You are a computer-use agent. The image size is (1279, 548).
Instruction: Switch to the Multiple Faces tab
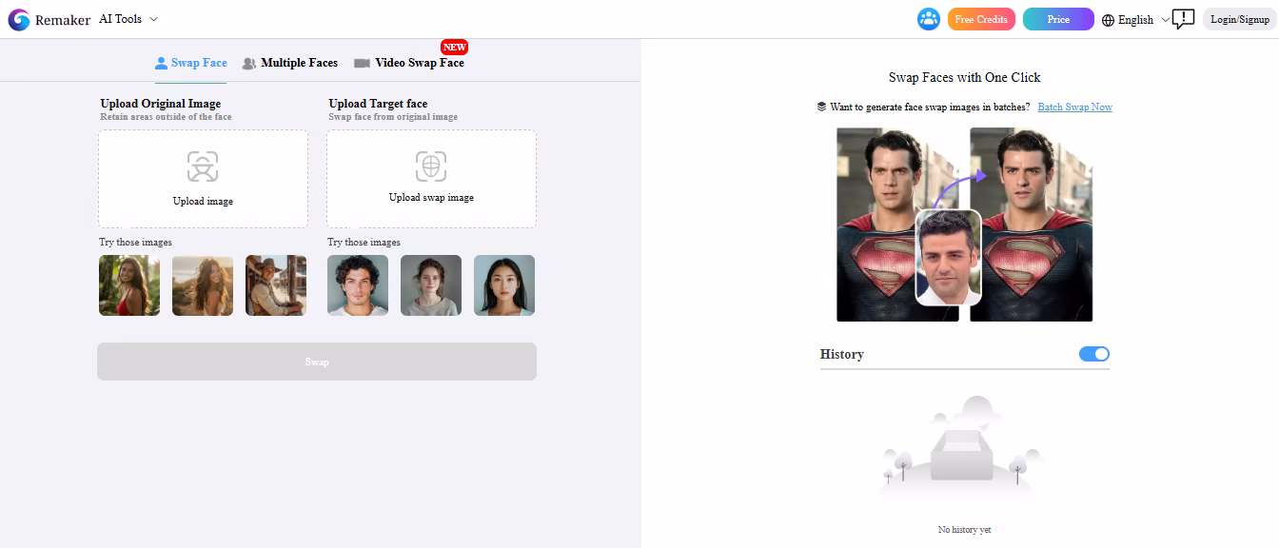point(290,63)
